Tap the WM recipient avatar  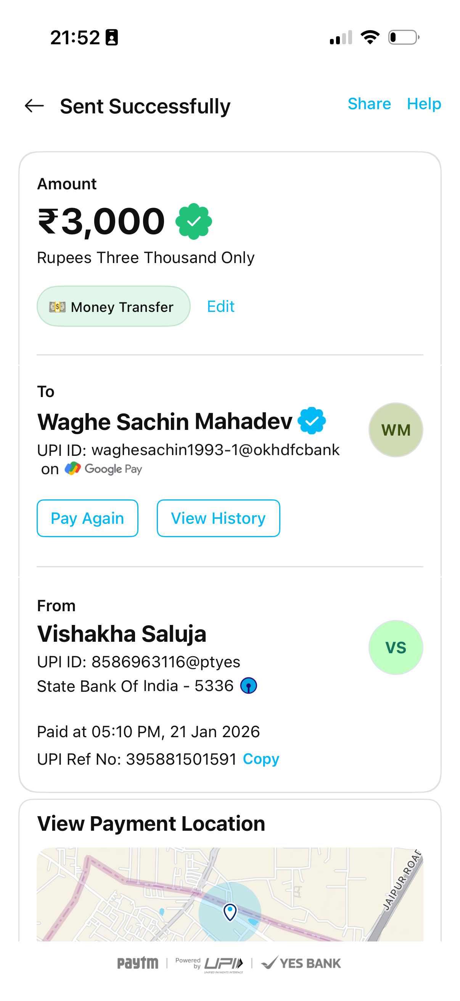(x=395, y=430)
